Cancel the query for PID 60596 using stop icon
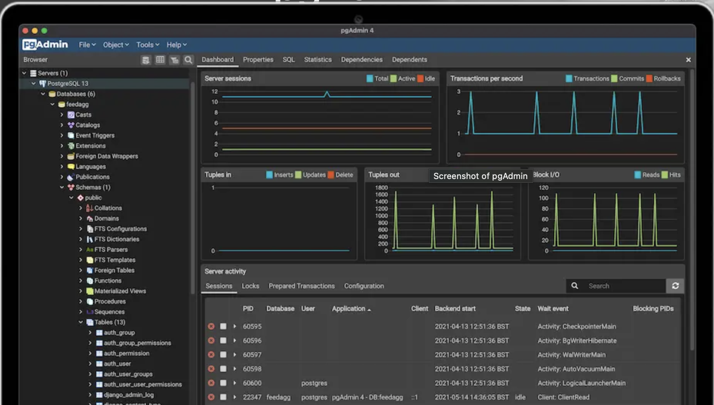This screenshot has height=405, width=714. 223,340
